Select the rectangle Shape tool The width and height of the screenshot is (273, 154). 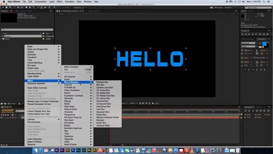[26, 8]
